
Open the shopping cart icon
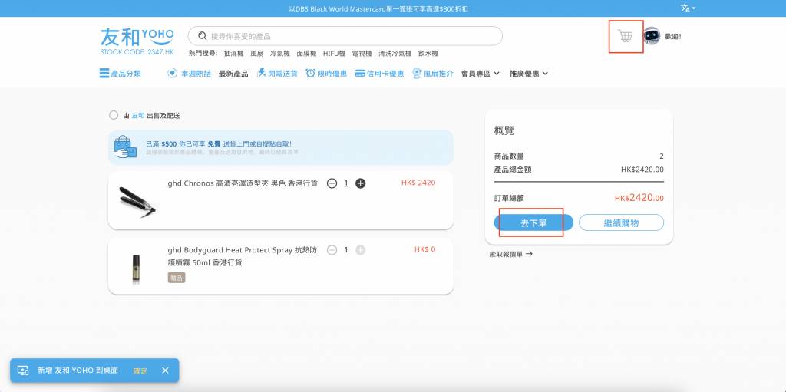pyautogui.click(x=625, y=36)
